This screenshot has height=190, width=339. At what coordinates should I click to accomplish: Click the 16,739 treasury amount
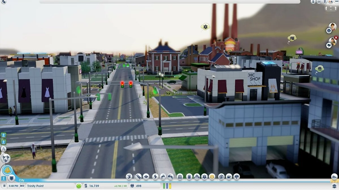click(94, 186)
